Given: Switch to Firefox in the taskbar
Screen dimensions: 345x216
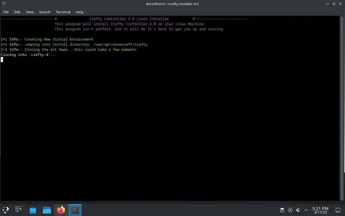Looking at the screenshot, I should (61, 210).
